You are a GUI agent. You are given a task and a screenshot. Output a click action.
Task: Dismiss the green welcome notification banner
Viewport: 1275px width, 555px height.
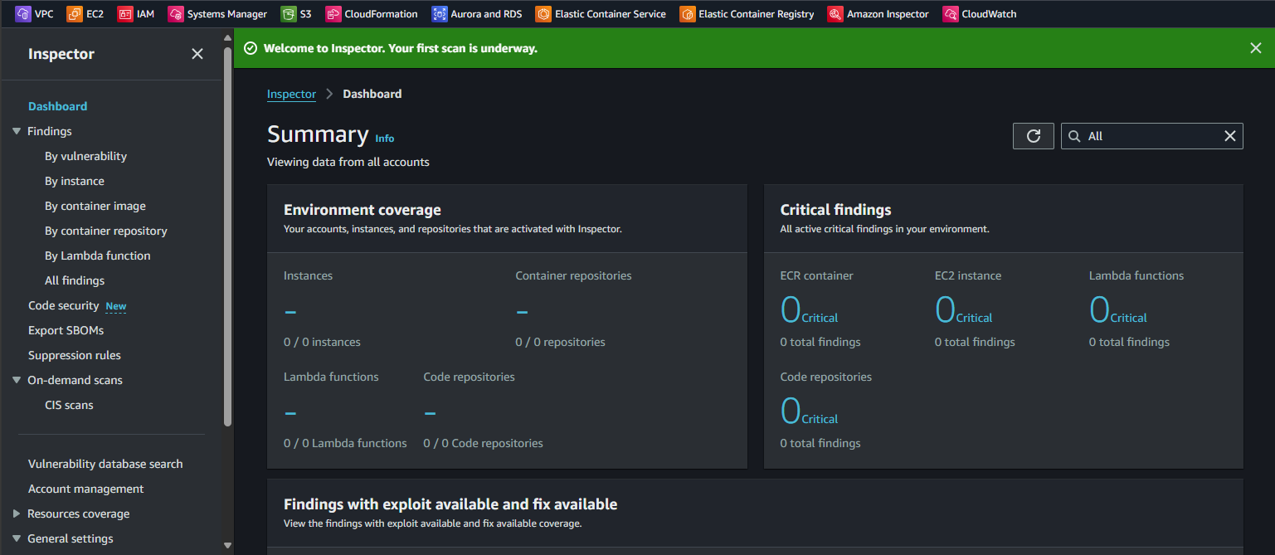pos(1255,48)
